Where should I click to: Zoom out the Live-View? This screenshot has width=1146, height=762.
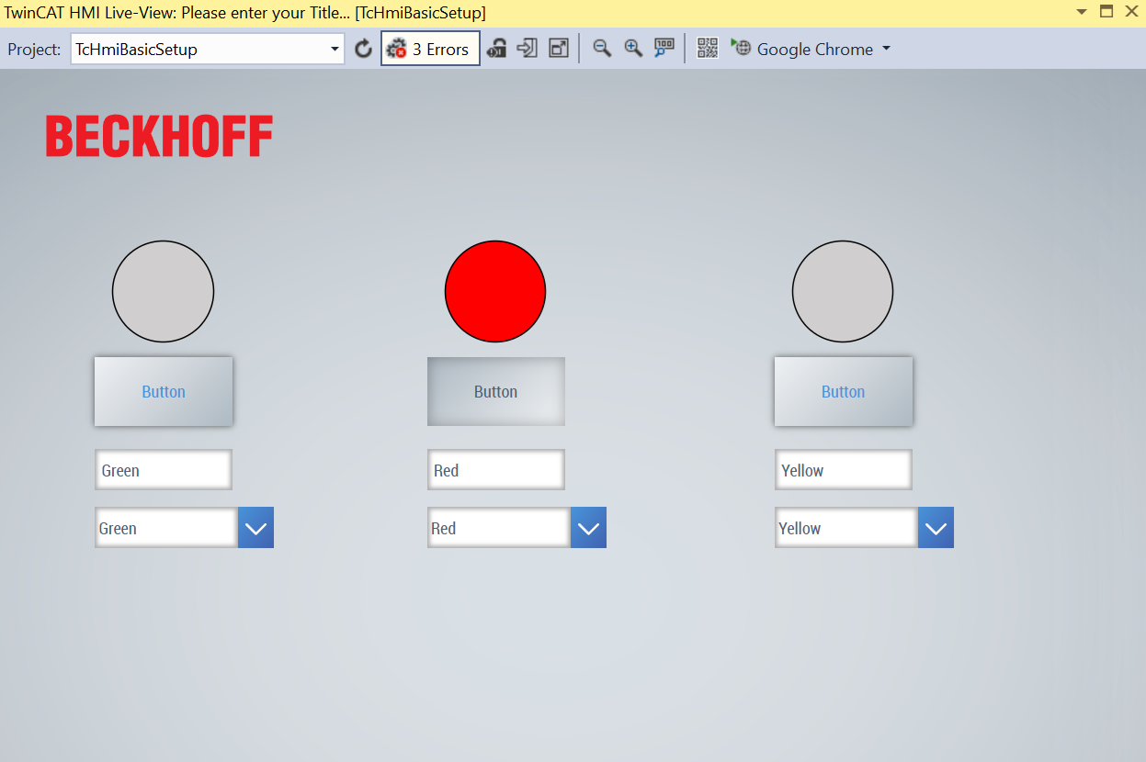coord(602,49)
